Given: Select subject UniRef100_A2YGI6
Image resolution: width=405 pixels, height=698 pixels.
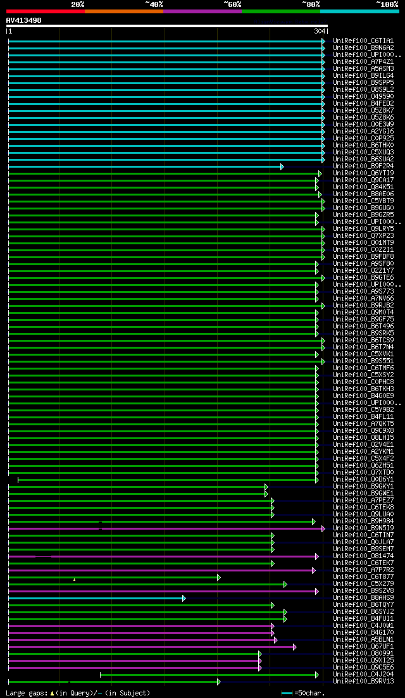Looking at the screenshot, I should click(x=363, y=132).
